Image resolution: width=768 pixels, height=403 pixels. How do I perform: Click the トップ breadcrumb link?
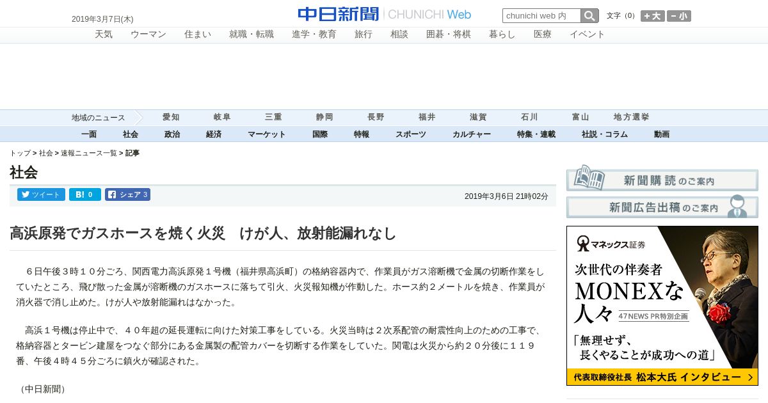pos(20,154)
